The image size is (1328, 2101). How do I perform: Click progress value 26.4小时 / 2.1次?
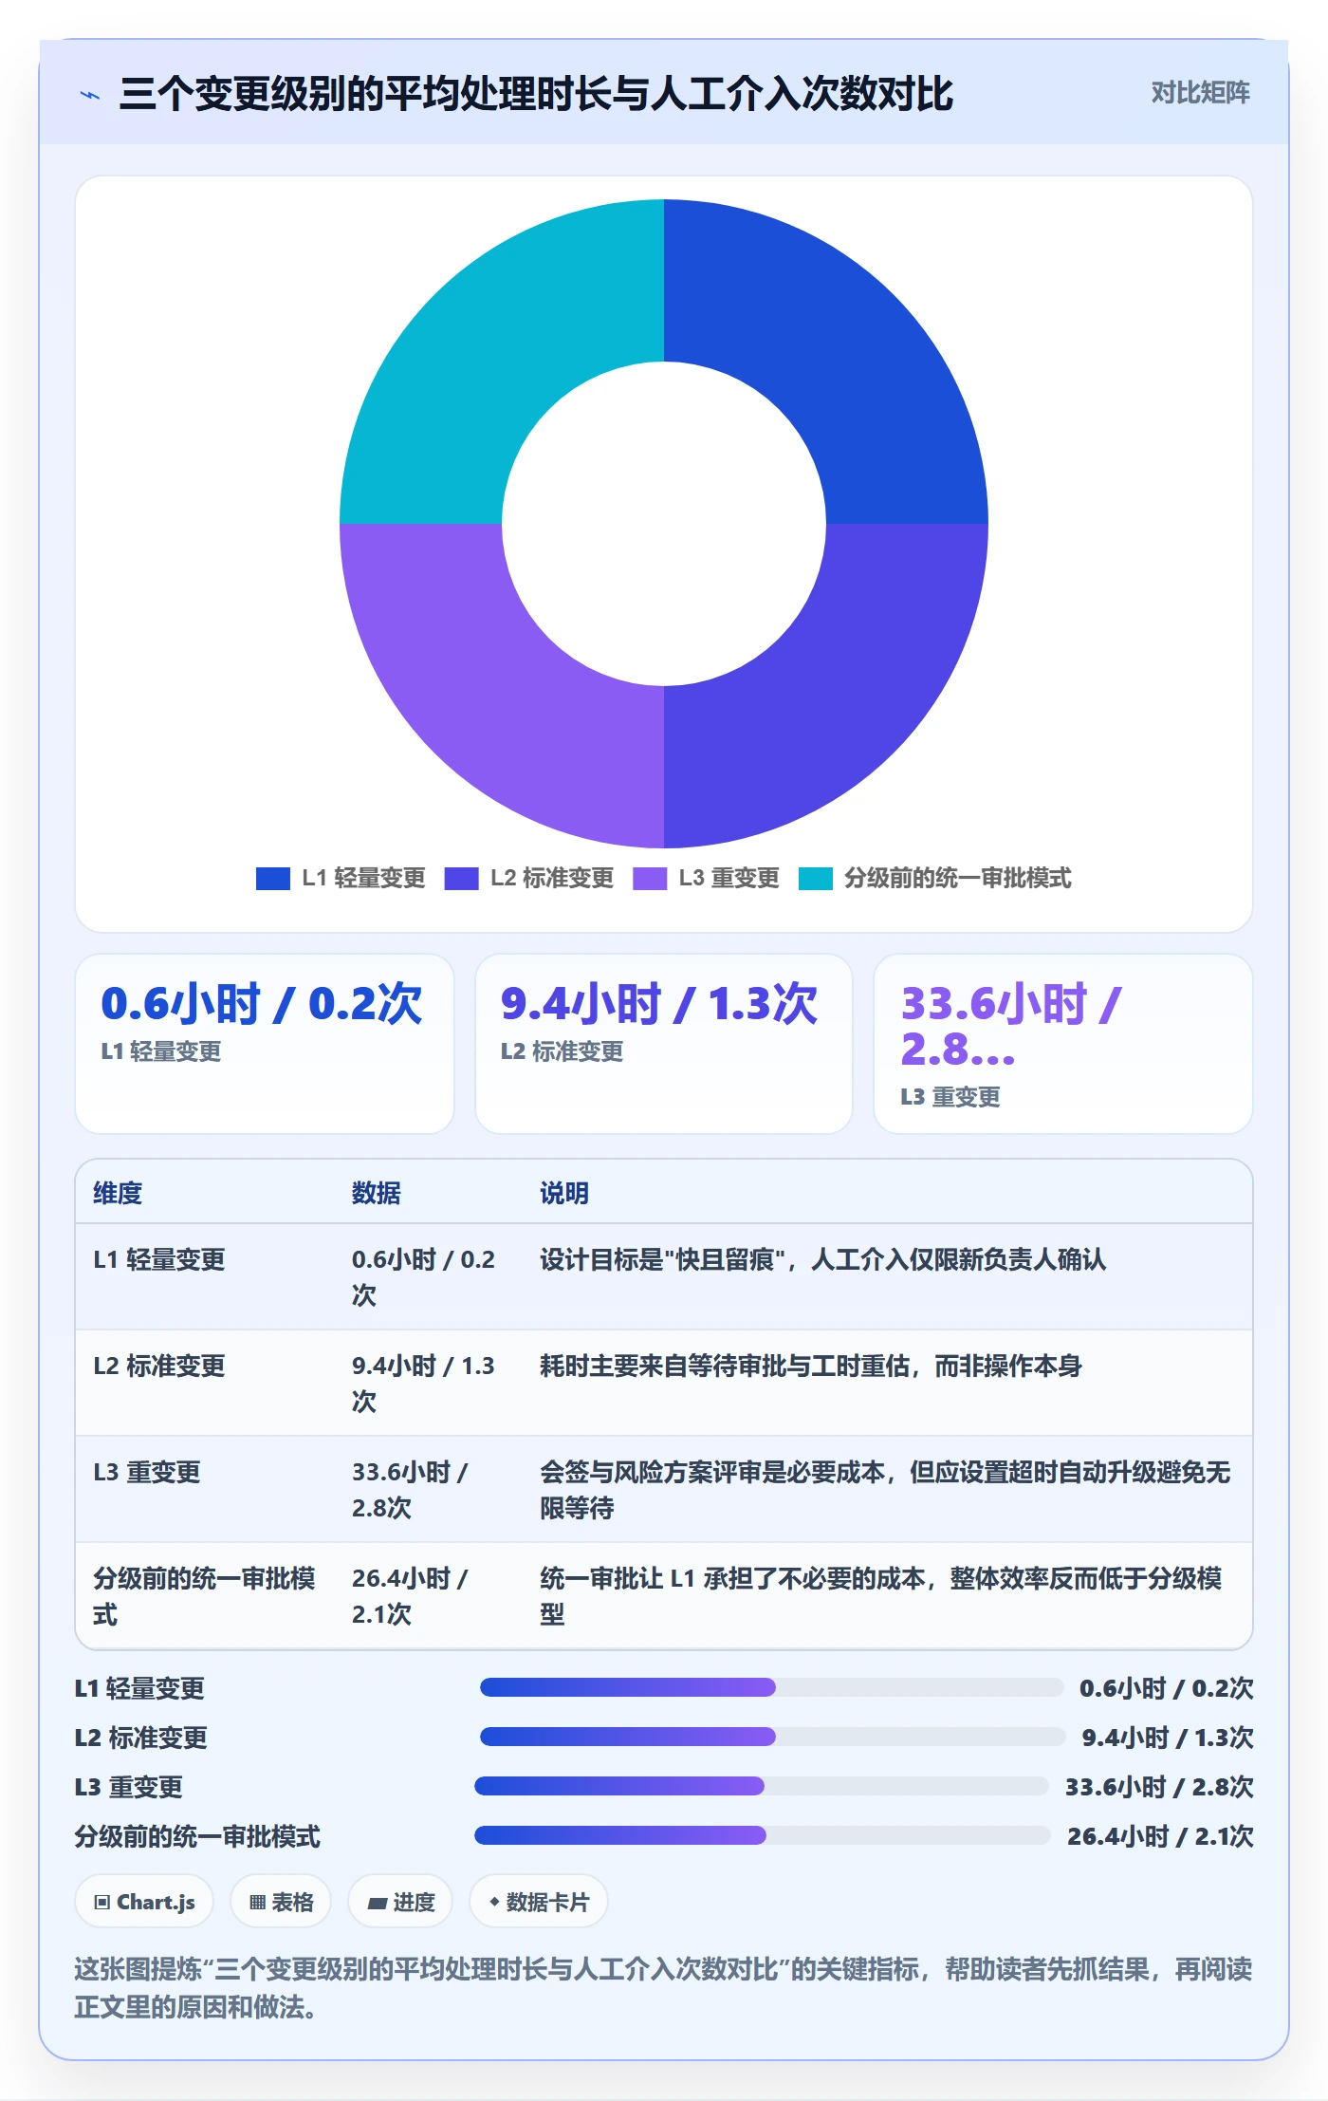pyautogui.click(x=1160, y=1836)
